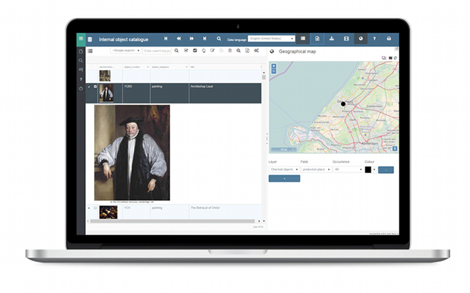Click the globe icon beside Geographical map

coord(272,52)
